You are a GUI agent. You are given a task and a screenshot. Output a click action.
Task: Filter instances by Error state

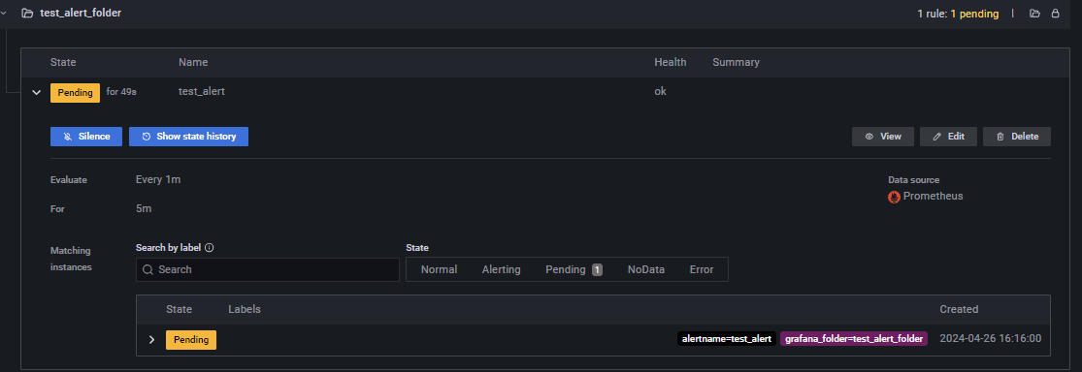(701, 269)
